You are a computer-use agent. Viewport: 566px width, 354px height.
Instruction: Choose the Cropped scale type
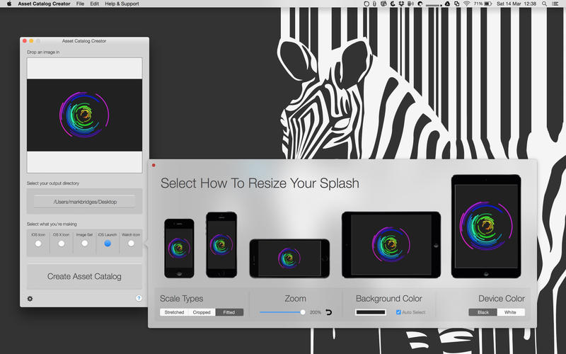(202, 312)
